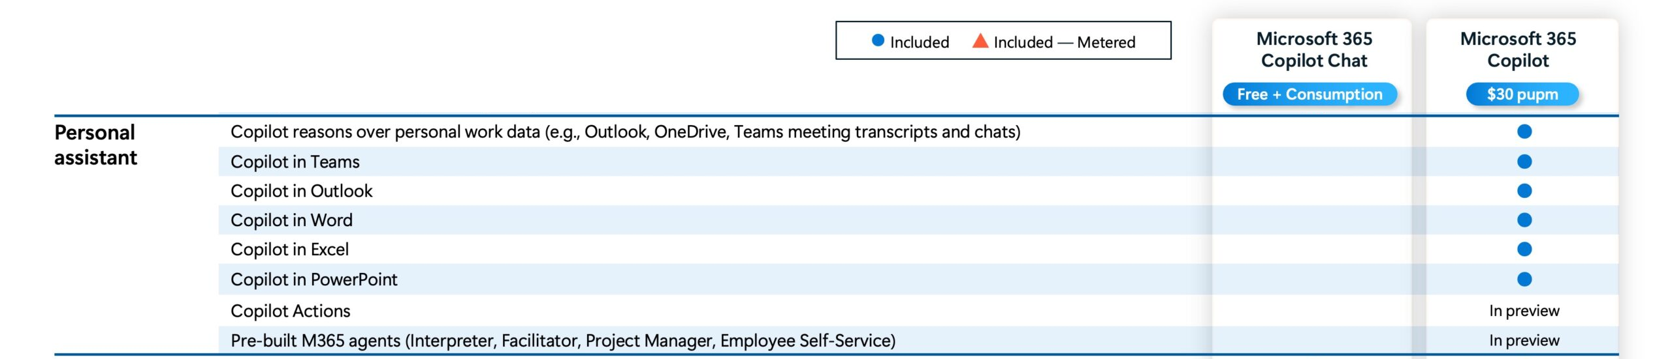The width and height of the screenshot is (1672, 359).
Task: Select the Microsoft 365 Copilot Chat heading
Action: tap(1314, 50)
